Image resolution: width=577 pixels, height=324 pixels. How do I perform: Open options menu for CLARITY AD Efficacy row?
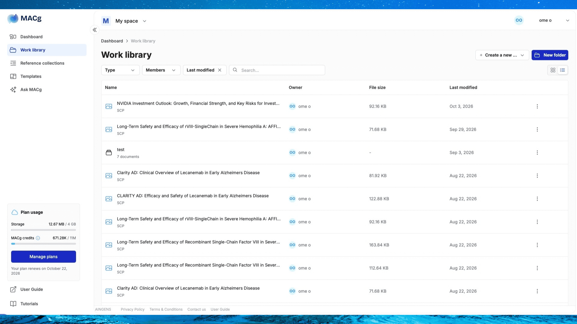click(537, 199)
